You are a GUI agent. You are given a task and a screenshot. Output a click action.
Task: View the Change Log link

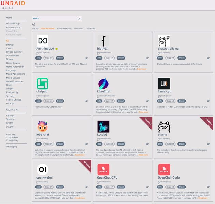point(12,140)
